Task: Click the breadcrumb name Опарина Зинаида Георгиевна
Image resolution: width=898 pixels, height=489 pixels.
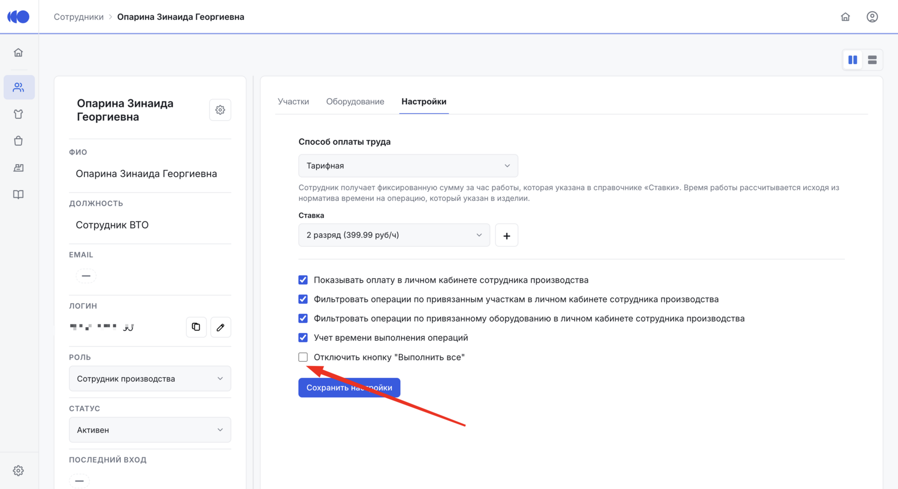Action: pos(181,17)
